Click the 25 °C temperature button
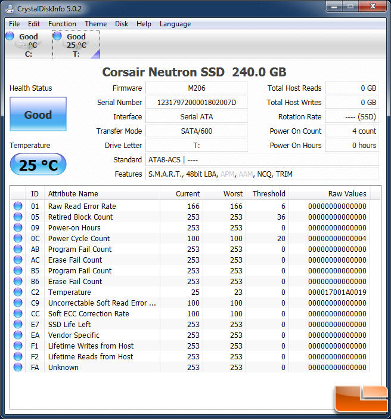391x419 pixels. point(38,164)
